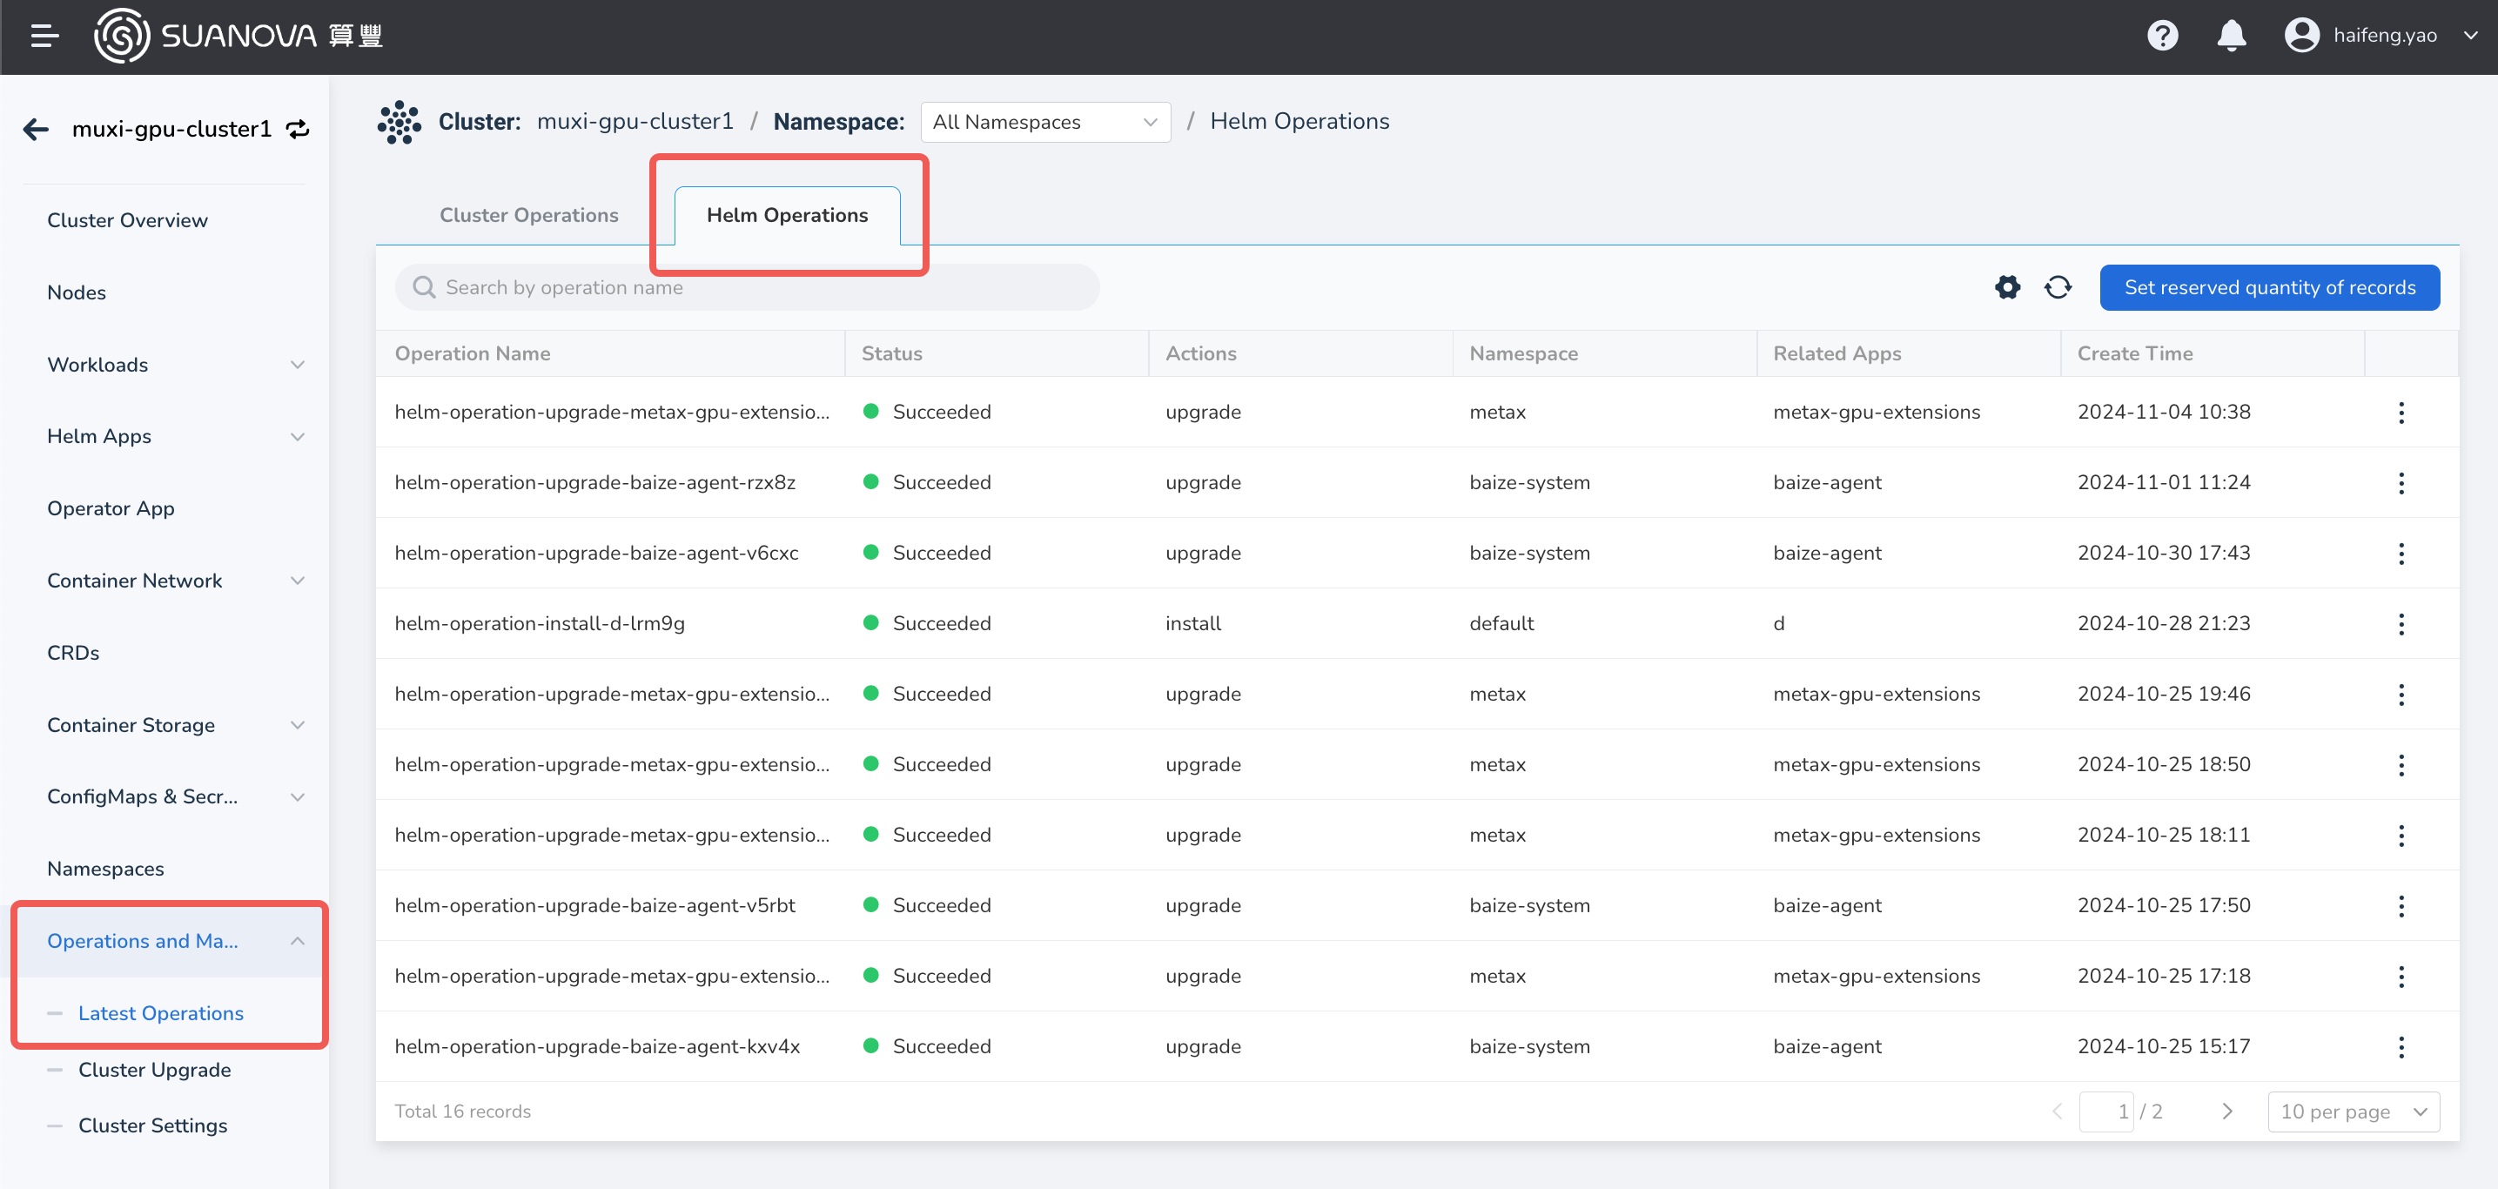Expand ConfigMaps & Secrets menu
This screenshot has width=2498, height=1189.
coord(175,797)
